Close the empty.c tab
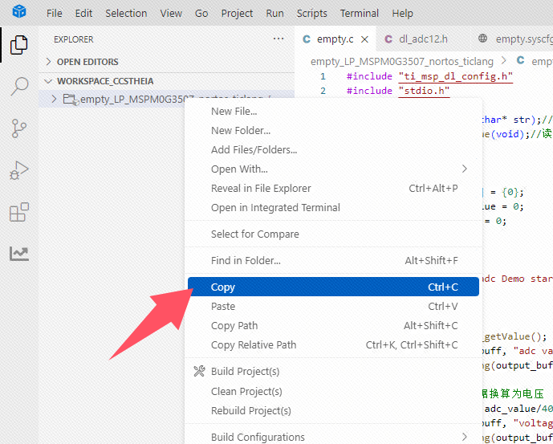Viewport: 553px width, 444px height. (364, 39)
